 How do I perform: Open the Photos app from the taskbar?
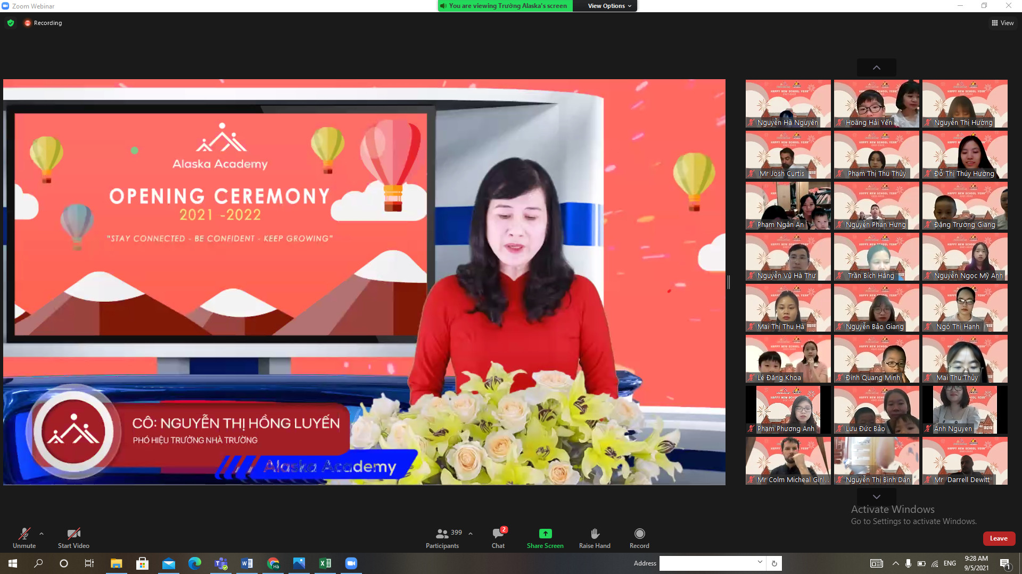point(299,563)
